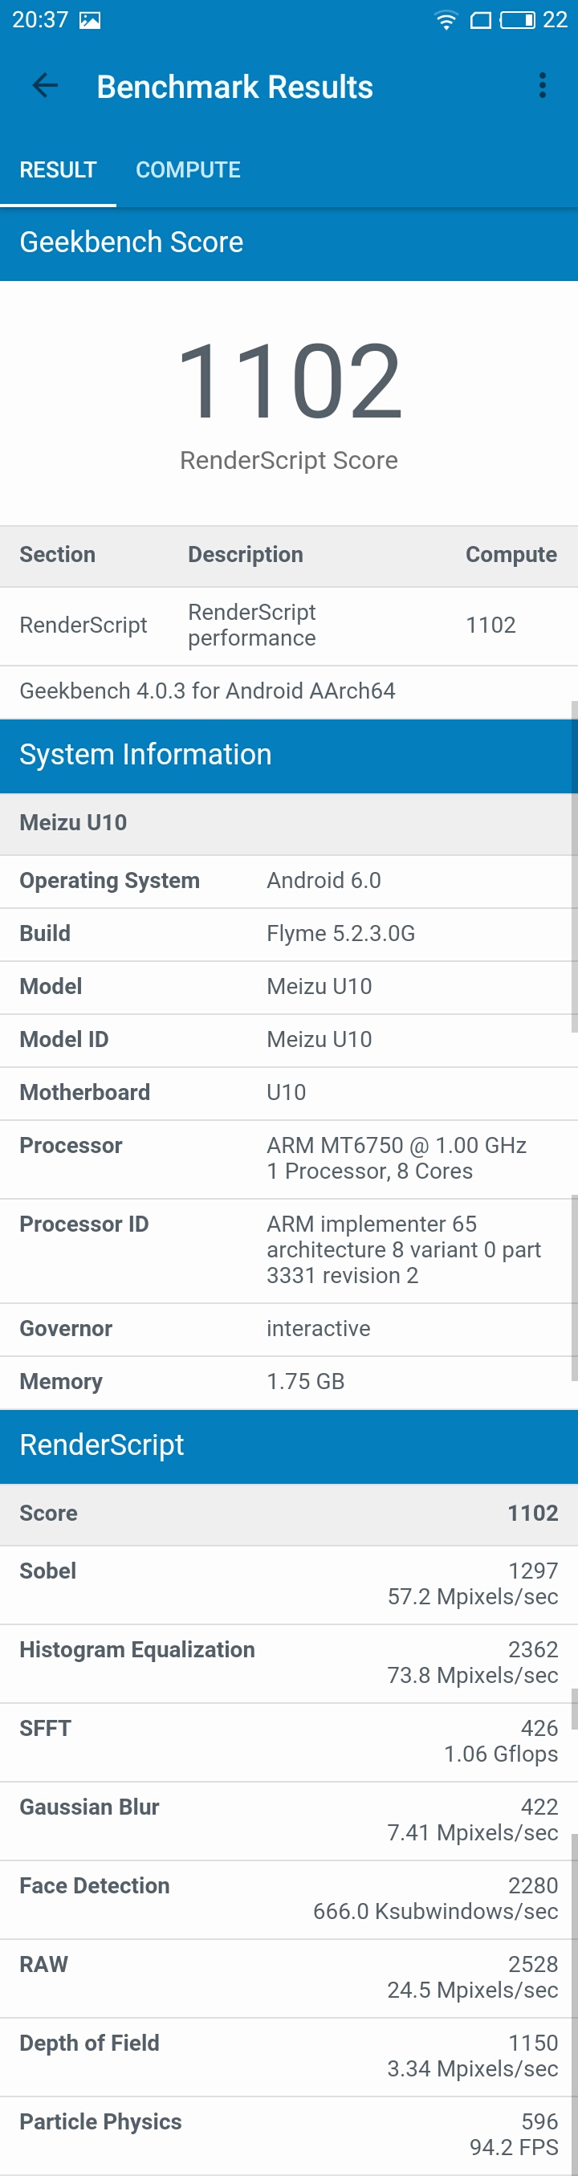The width and height of the screenshot is (578, 2176).
Task: Select the Particle Physics result row
Action: pos(289,2134)
